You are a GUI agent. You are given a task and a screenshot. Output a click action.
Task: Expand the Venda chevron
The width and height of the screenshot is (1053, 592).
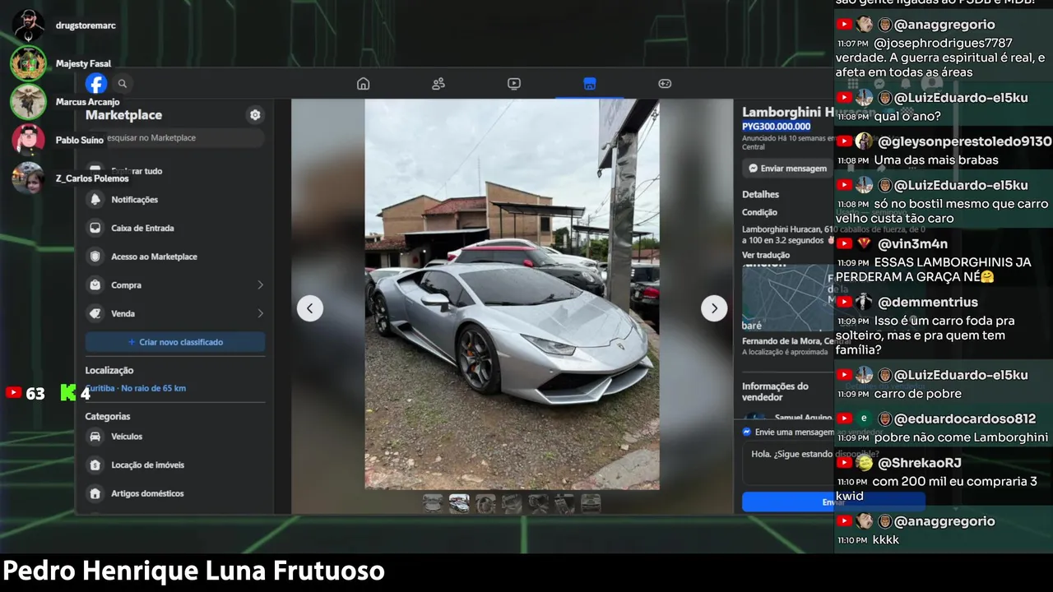260,313
